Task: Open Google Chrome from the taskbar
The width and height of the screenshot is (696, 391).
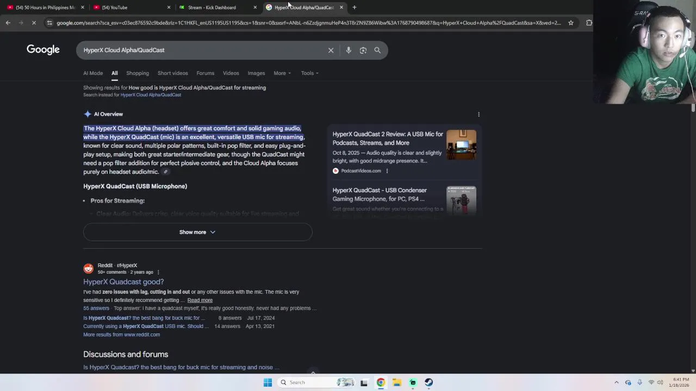Action: tap(381, 382)
